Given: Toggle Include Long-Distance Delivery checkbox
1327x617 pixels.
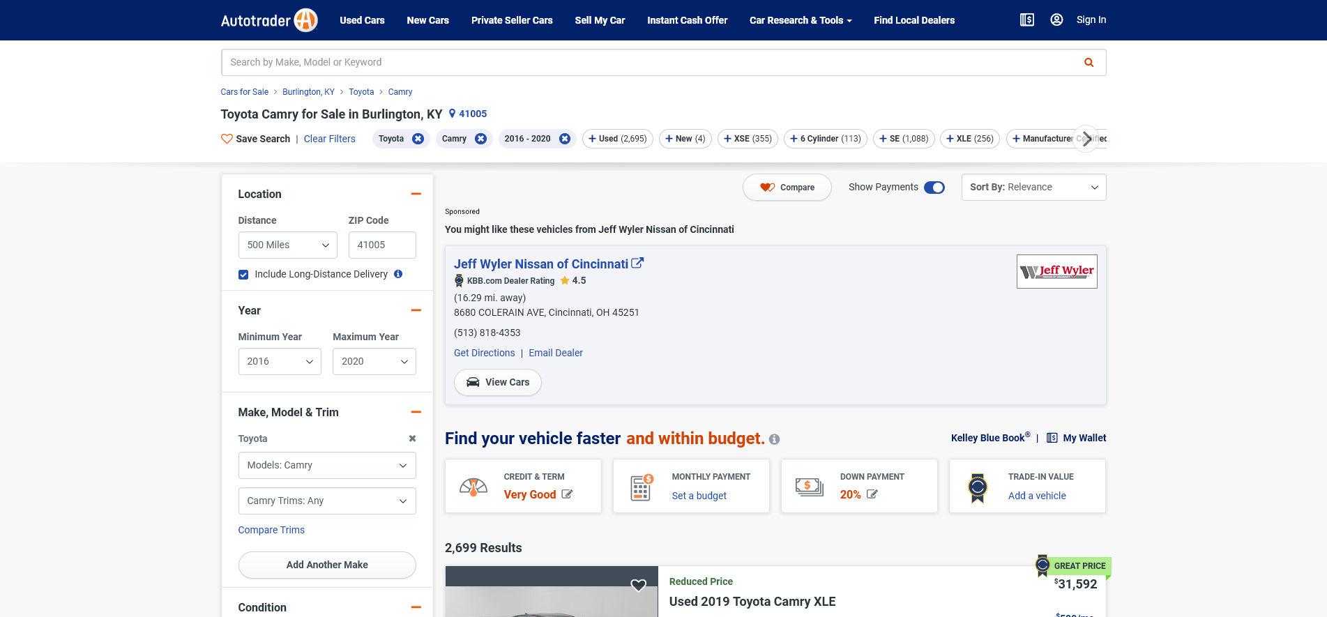Looking at the screenshot, I should point(243,275).
